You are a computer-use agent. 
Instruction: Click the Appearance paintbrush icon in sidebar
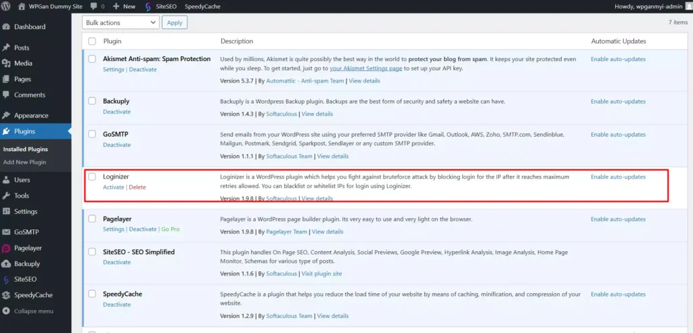click(x=6, y=116)
